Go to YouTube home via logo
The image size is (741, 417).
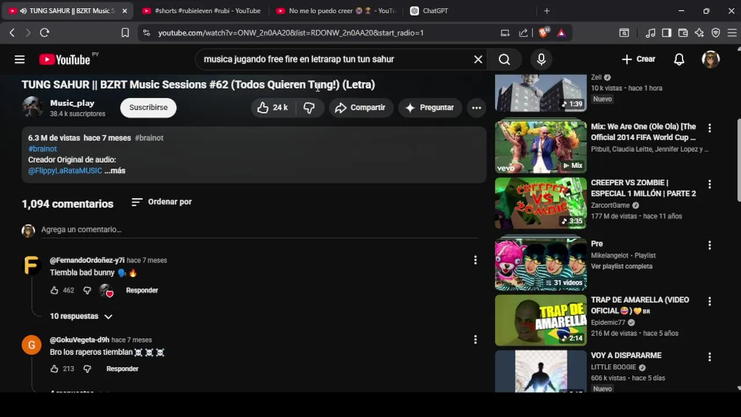64,60
